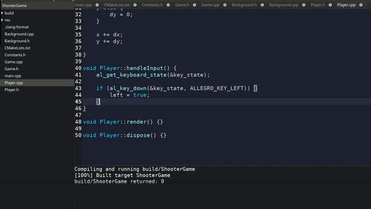
Task: Close the Background.h tab
Action: (262, 5)
